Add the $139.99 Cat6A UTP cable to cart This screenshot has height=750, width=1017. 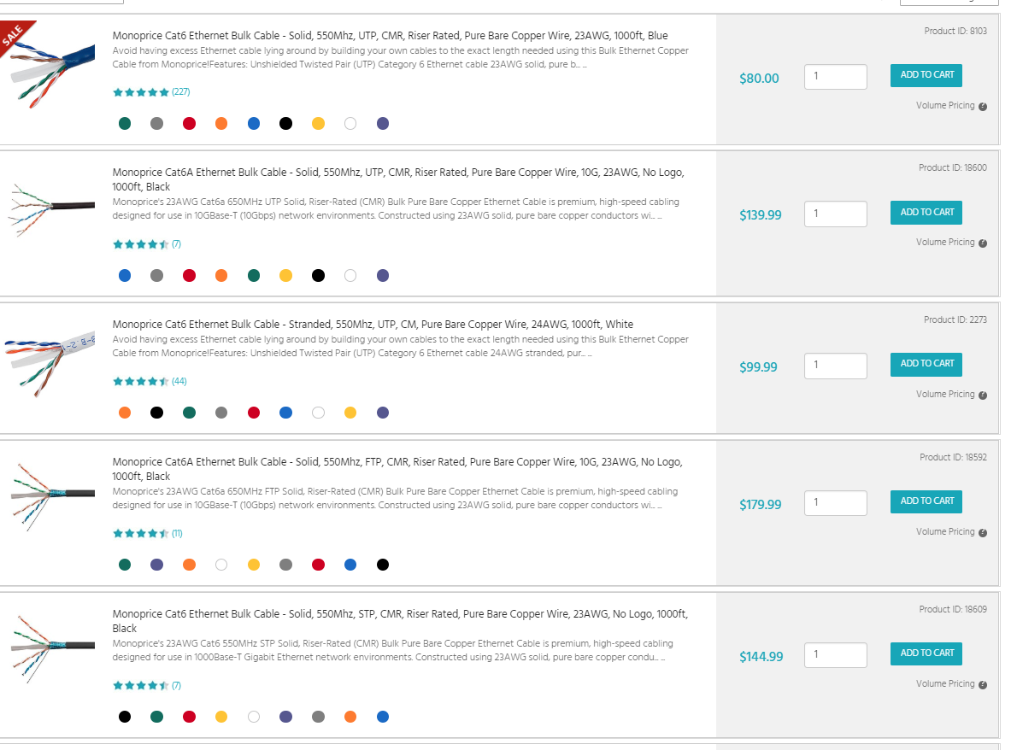[x=926, y=213]
